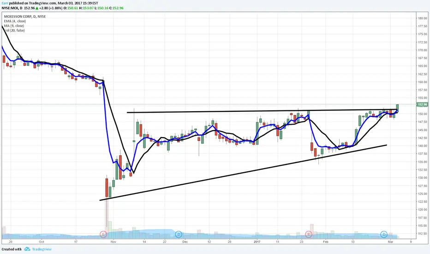Click the 120.00 price axis label
The width and height of the screenshot is (430, 254).
pos(422,210)
